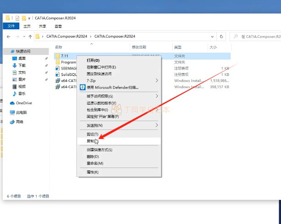Switch to the 查看 ribbon tab
Image resolution: width=281 pixels, height=224 pixels.
(58, 27)
